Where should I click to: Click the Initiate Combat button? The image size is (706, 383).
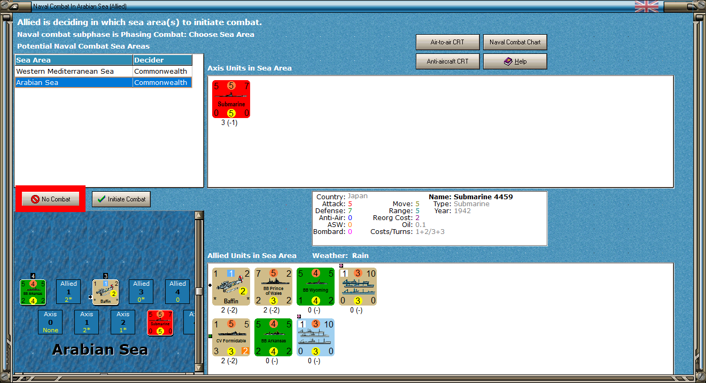tap(121, 199)
